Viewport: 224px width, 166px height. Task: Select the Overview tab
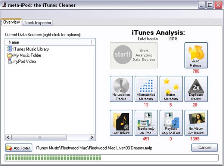coord(12,22)
